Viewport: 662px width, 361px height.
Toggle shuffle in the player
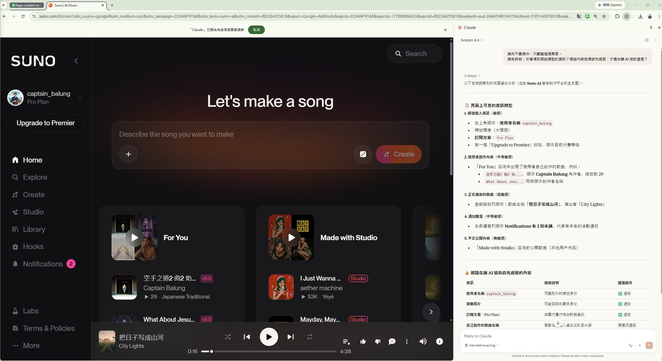[228, 337]
